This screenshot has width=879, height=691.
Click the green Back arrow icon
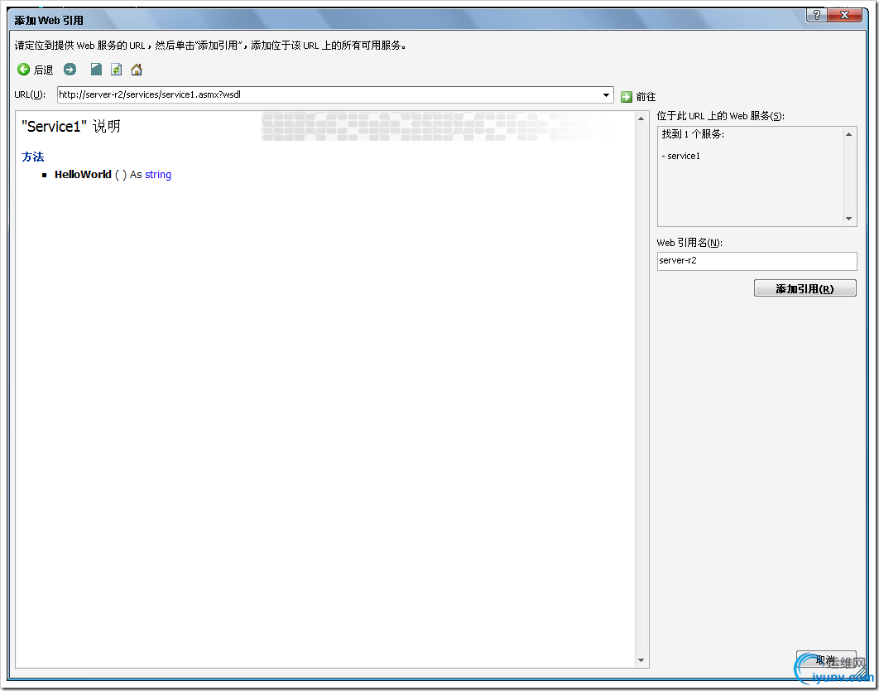[x=23, y=70]
